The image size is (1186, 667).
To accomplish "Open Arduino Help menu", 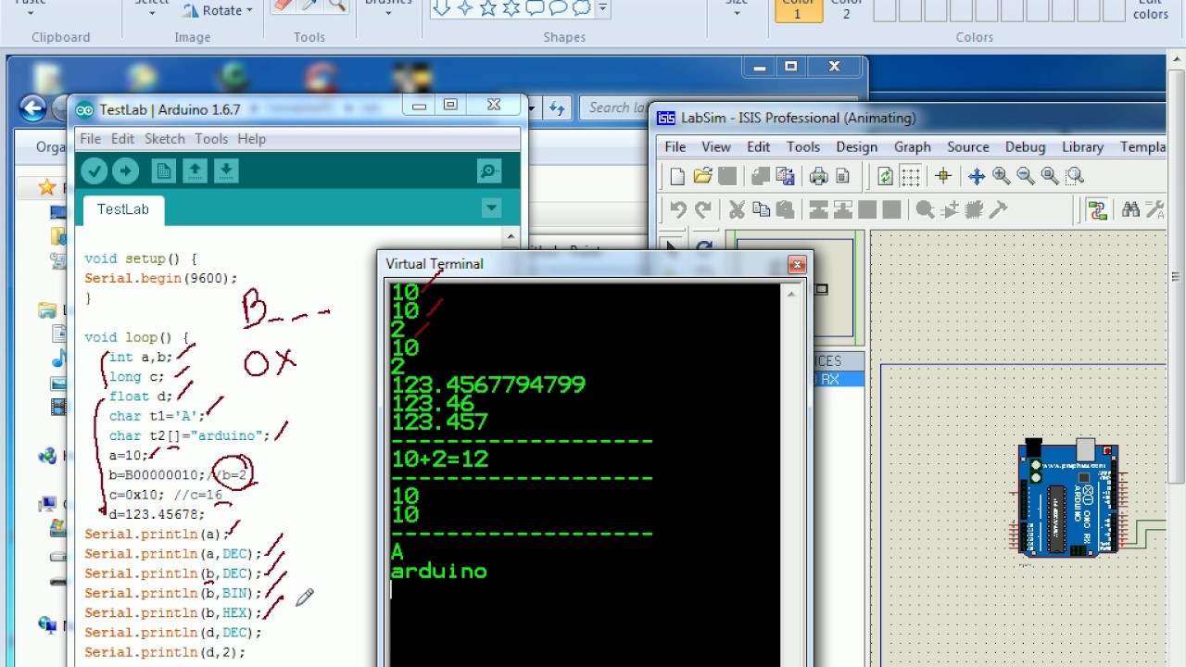I will pos(251,139).
